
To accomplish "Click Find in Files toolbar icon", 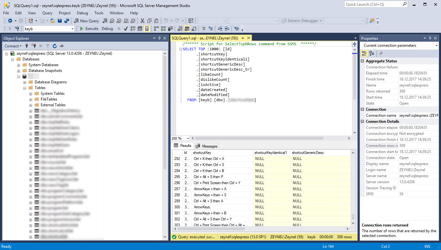I will click(x=372, y=21).
